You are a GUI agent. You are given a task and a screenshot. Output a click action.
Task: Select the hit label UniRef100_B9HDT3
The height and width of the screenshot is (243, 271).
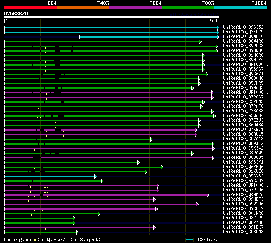(243, 199)
